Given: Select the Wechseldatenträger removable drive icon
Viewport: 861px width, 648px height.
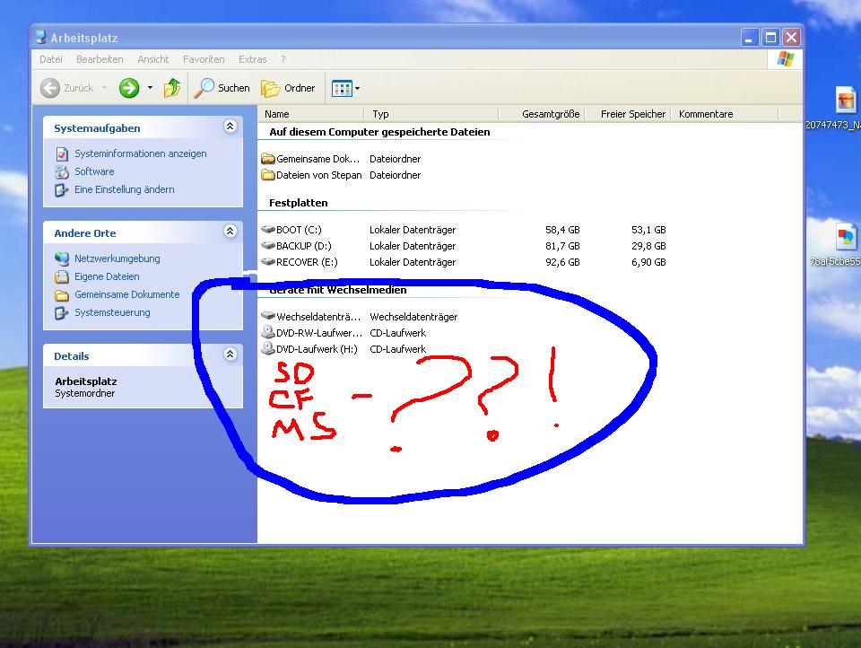Looking at the screenshot, I should pos(268,317).
